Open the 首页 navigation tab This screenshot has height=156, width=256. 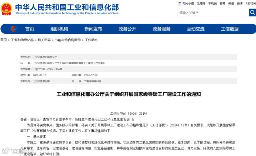click(x=30, y=29)
